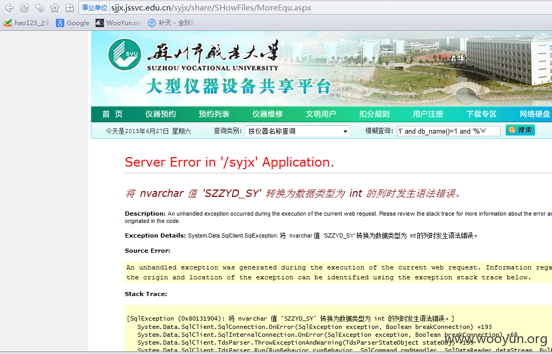552x354 pixels.
Task: Open the hao123 bookmark
Action: coord(27,23)
